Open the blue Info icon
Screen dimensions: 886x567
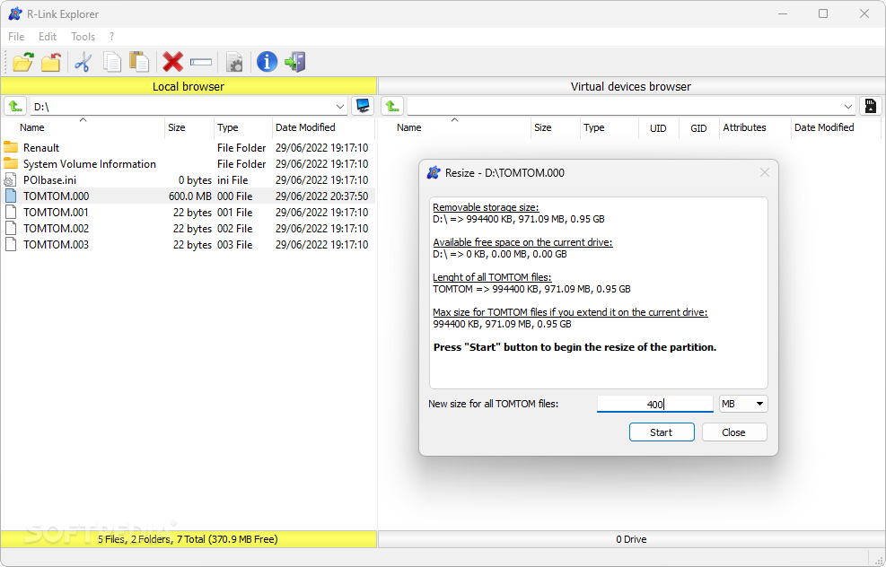267,62
